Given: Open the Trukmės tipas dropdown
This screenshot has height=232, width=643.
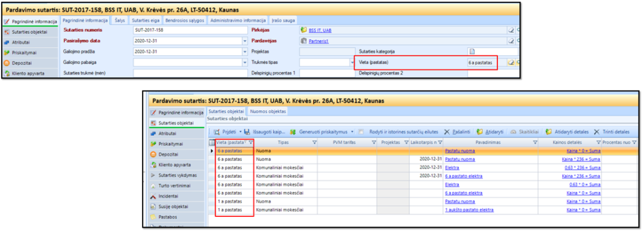Looking at the screenshot, I should (353, 62).
